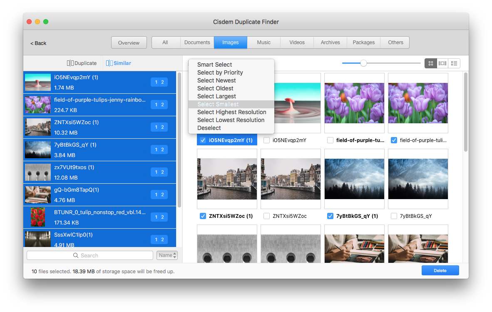This screenshot has width=492, height=312.
Task: Switch to the All tab
Action: point(165,42)
